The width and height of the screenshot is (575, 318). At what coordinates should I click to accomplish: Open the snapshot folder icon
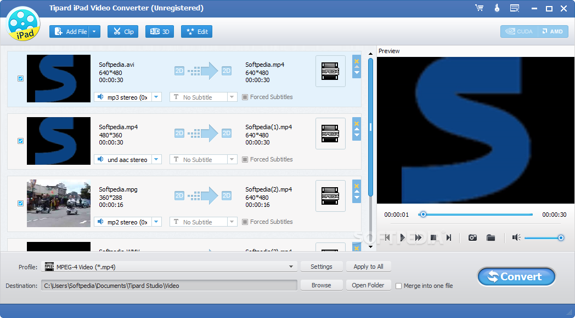(491, 238)
